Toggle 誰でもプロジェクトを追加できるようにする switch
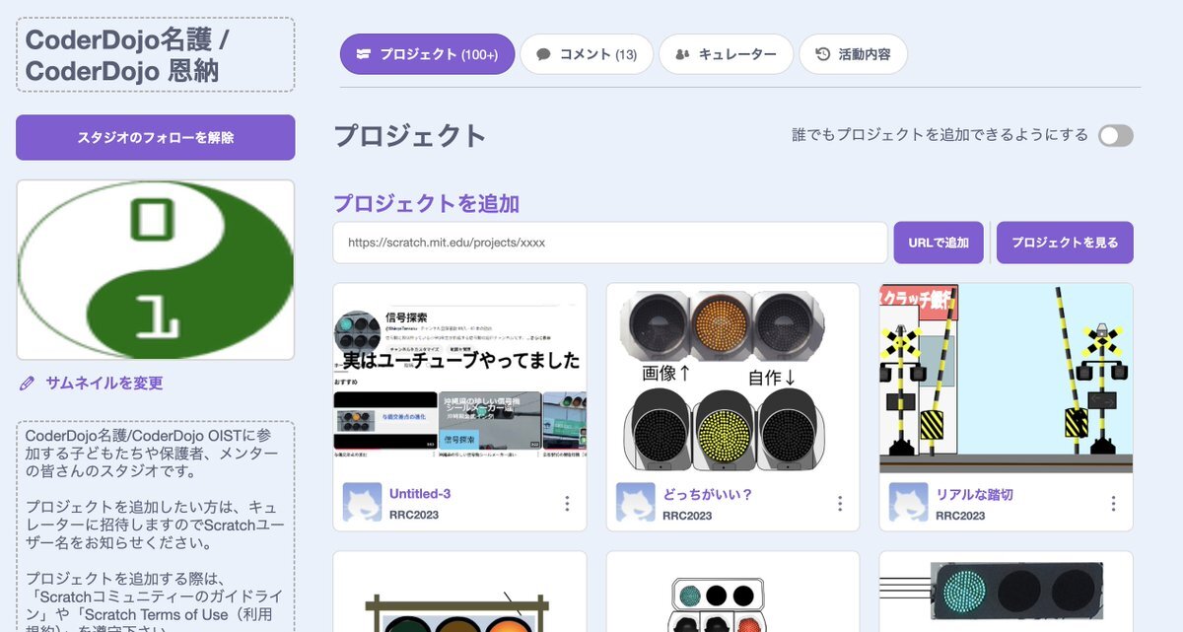Image resolution: width=1183 pixels, height=632 pixels. tap(1116, 136)
